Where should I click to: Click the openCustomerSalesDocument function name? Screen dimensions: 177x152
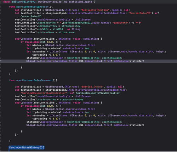click(34, 80)
